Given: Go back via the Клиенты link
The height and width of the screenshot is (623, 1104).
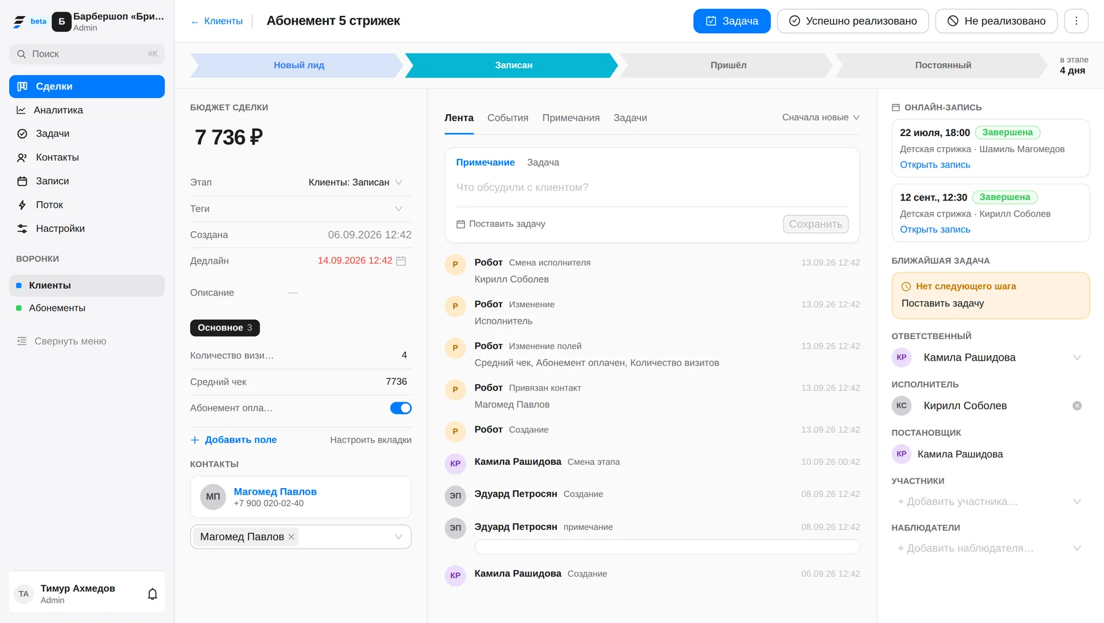Looking at the screenshot, I should [217, 21].
